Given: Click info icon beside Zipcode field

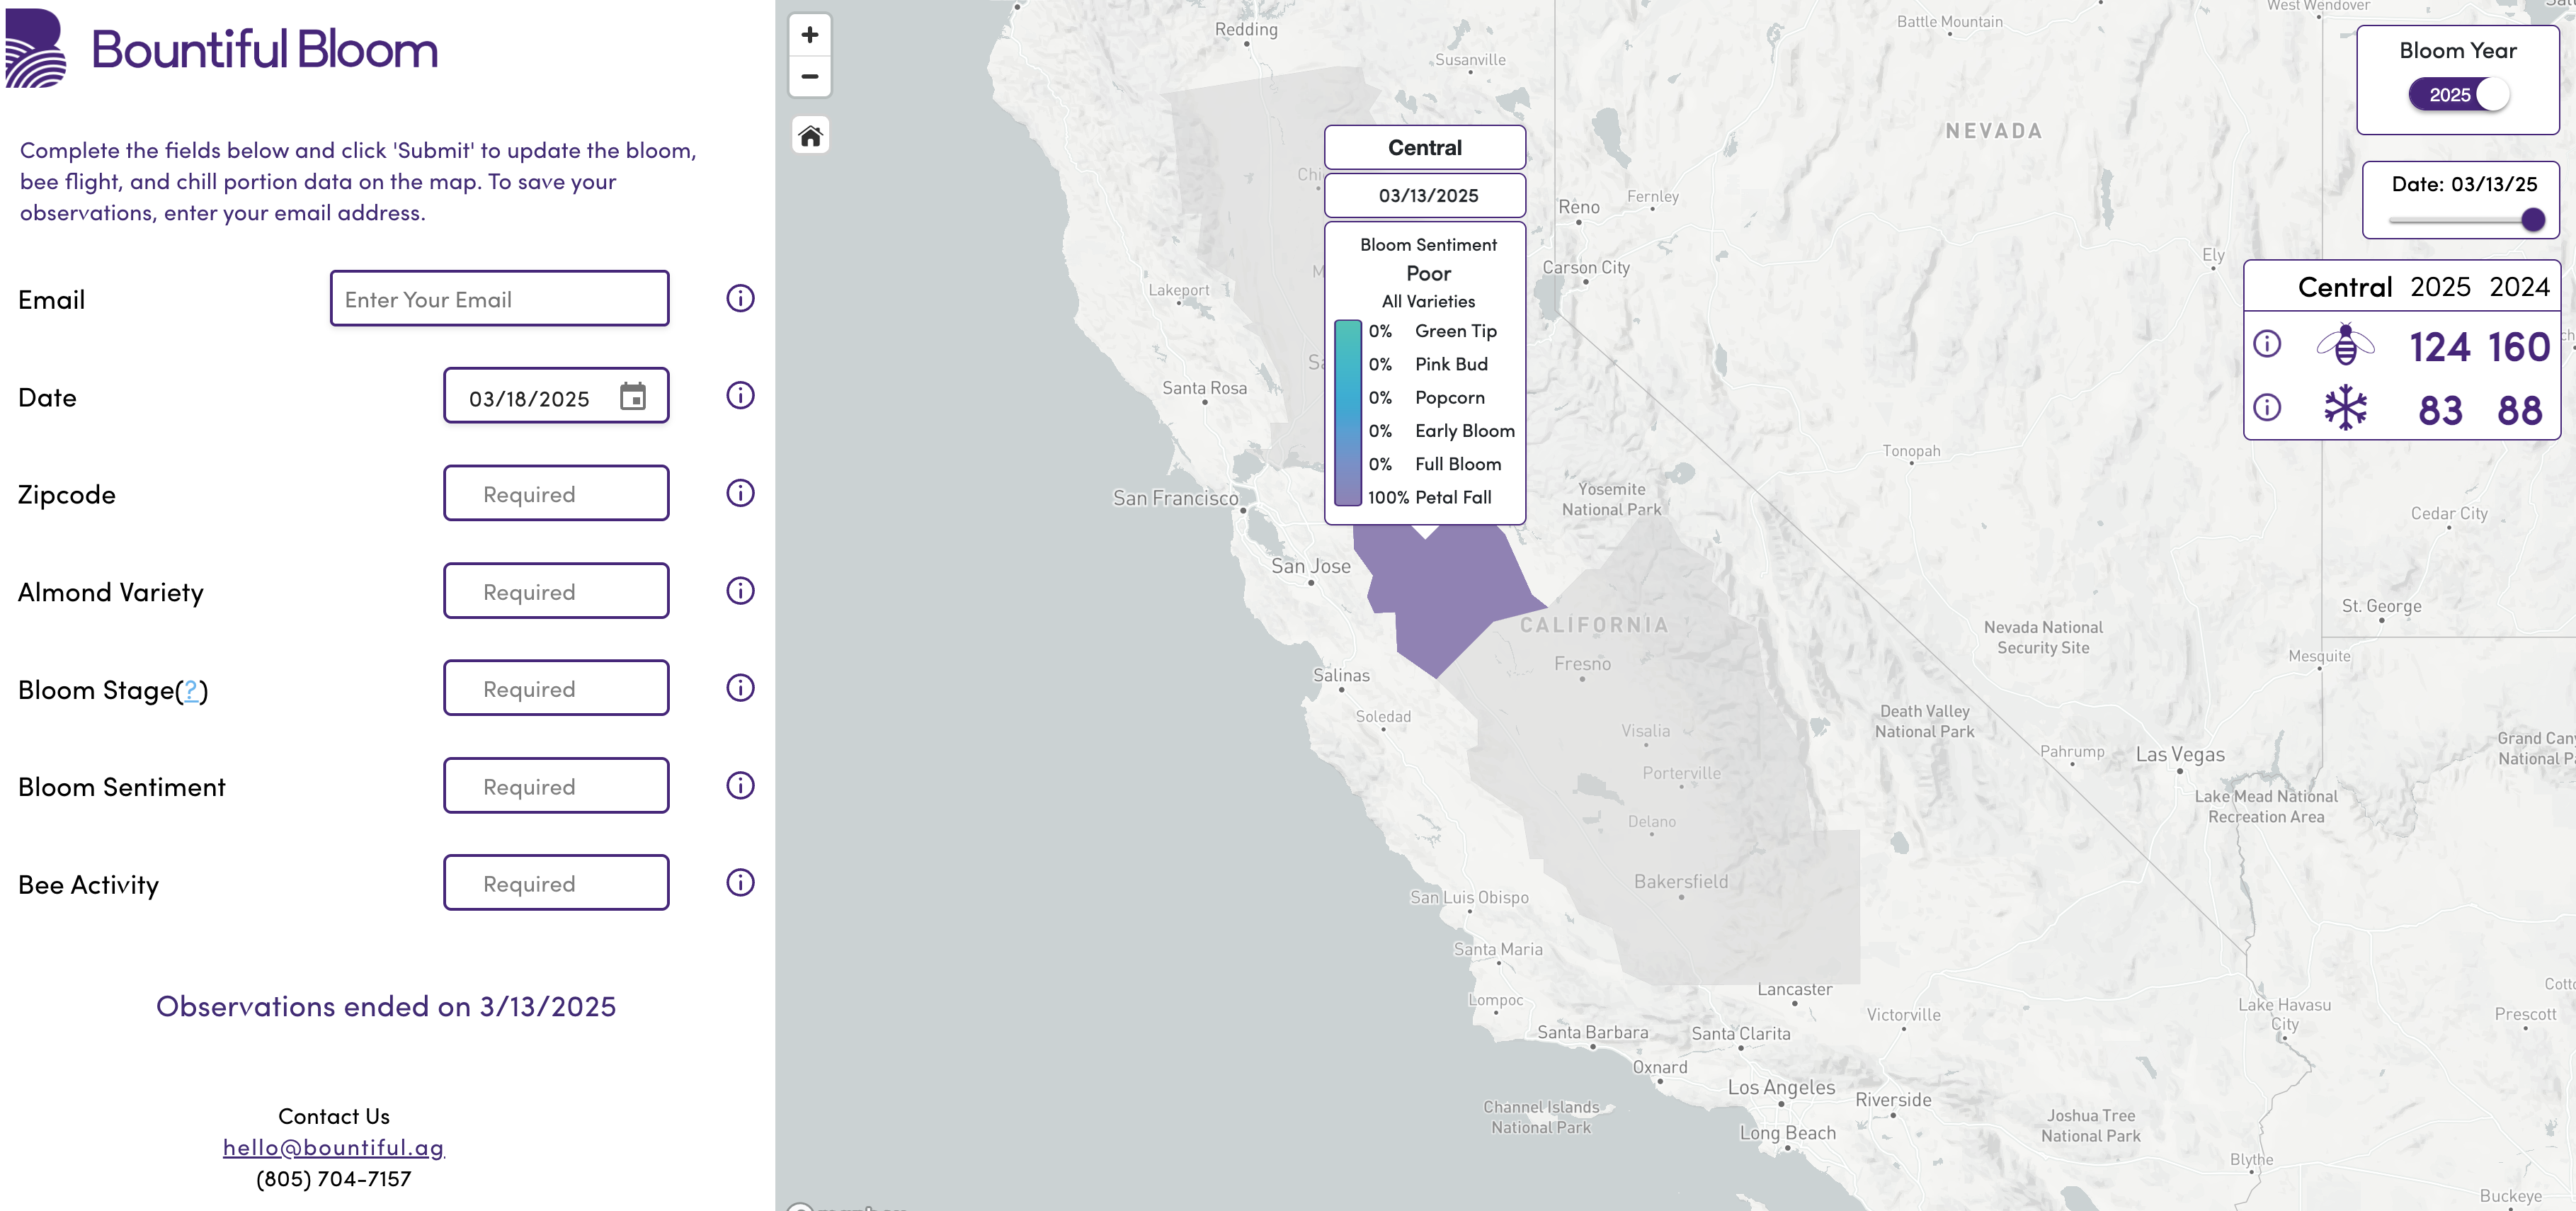Looking at the screenshot, I should 739,493.
